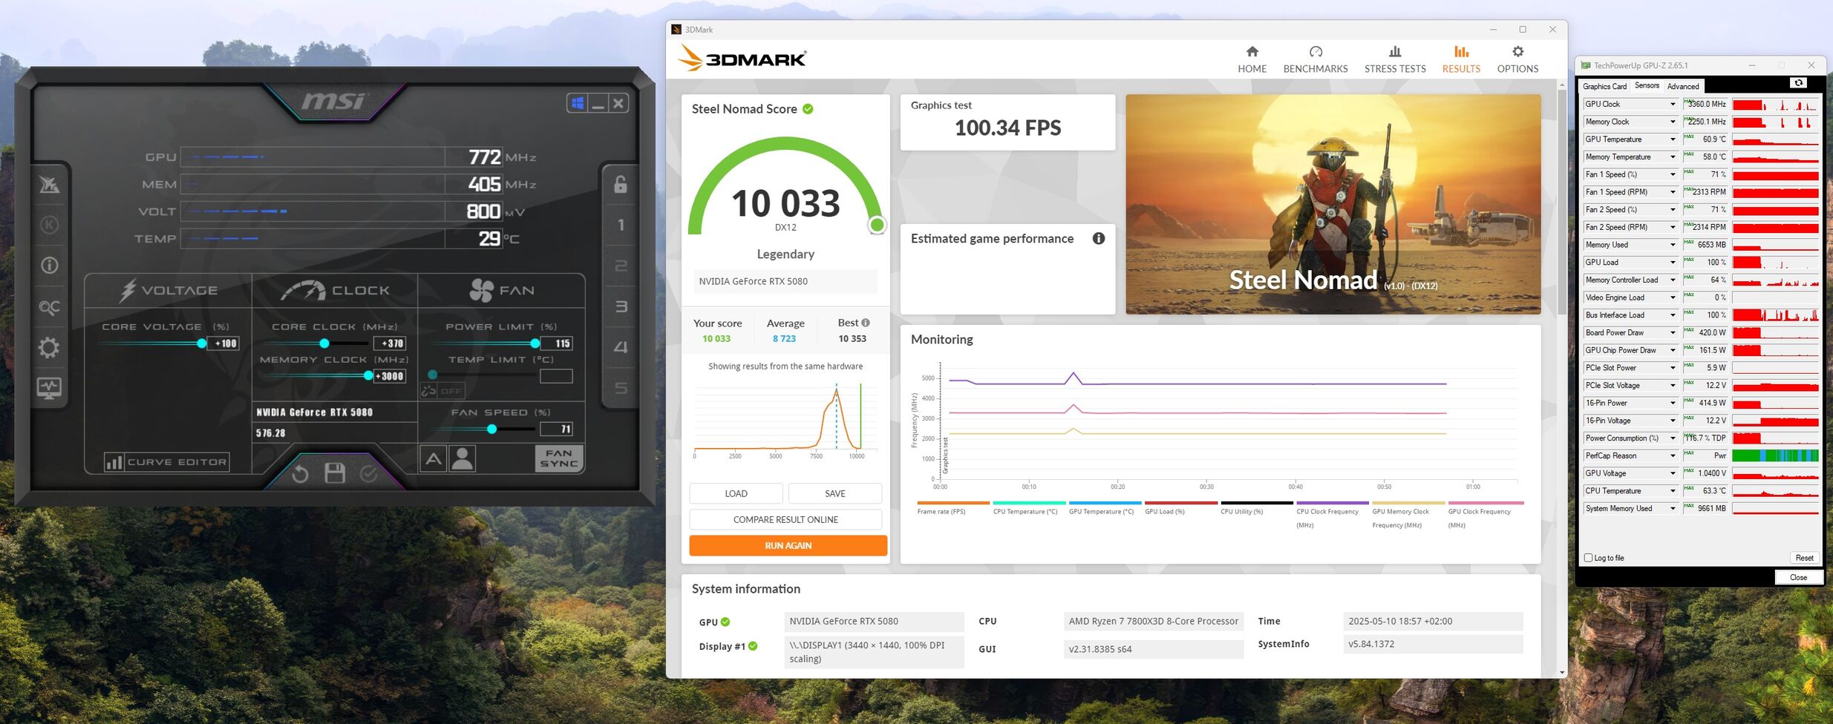The height and width of the screenshot is (724, 1833).
Task: Click the Core Voltage slider handle
Action: 201,343
